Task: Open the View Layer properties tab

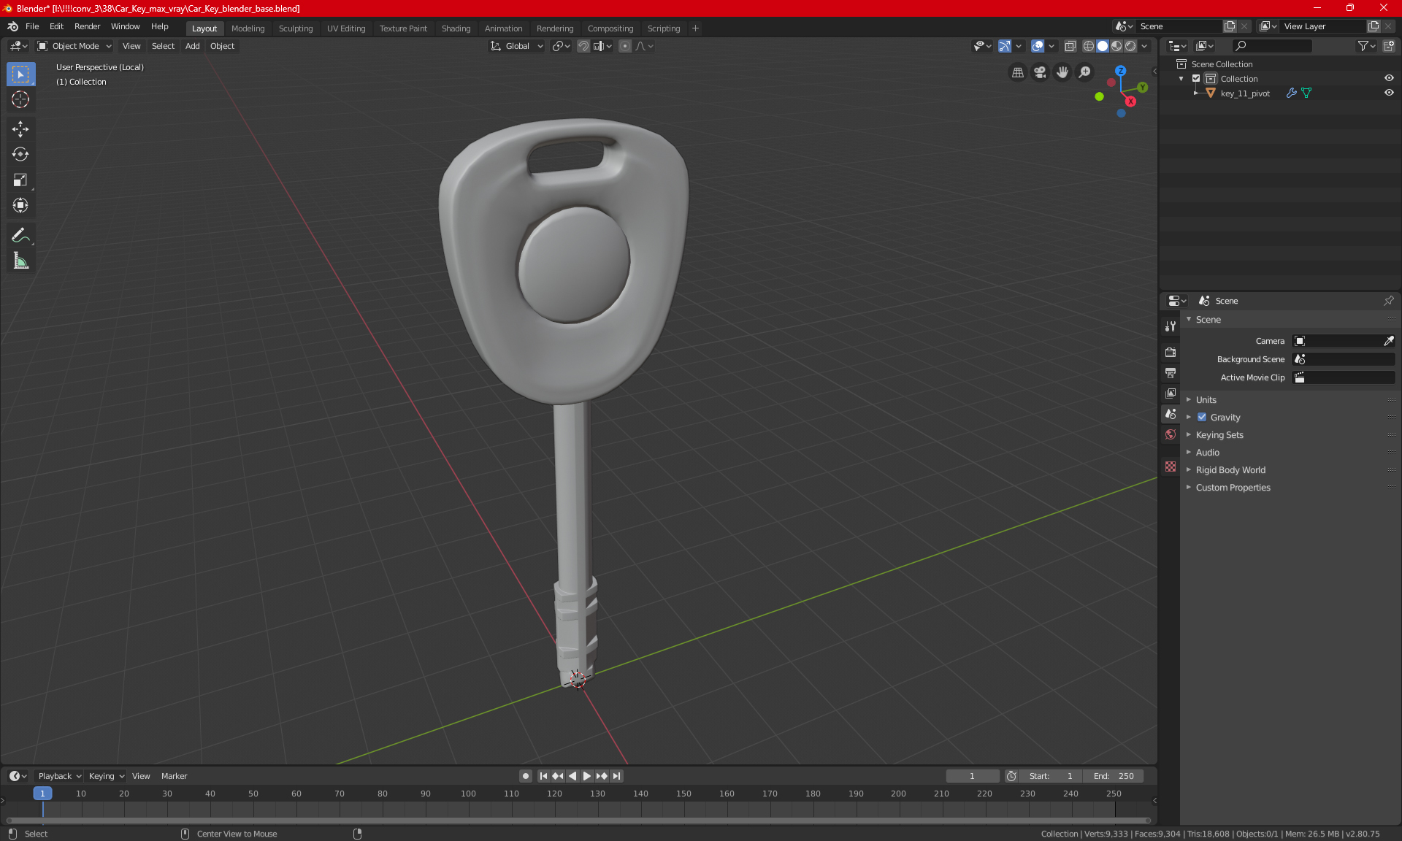Action: (x=1171, y=393)
